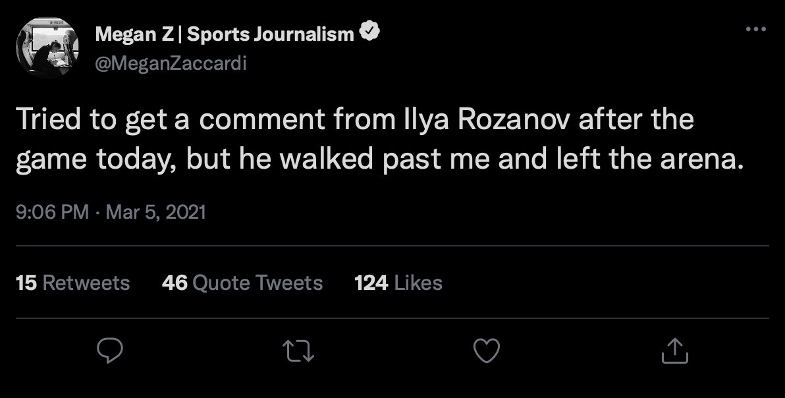785x398 pixels.
Task: Click 'Sports Journalism' in the profile name
Action: point(271,34)
